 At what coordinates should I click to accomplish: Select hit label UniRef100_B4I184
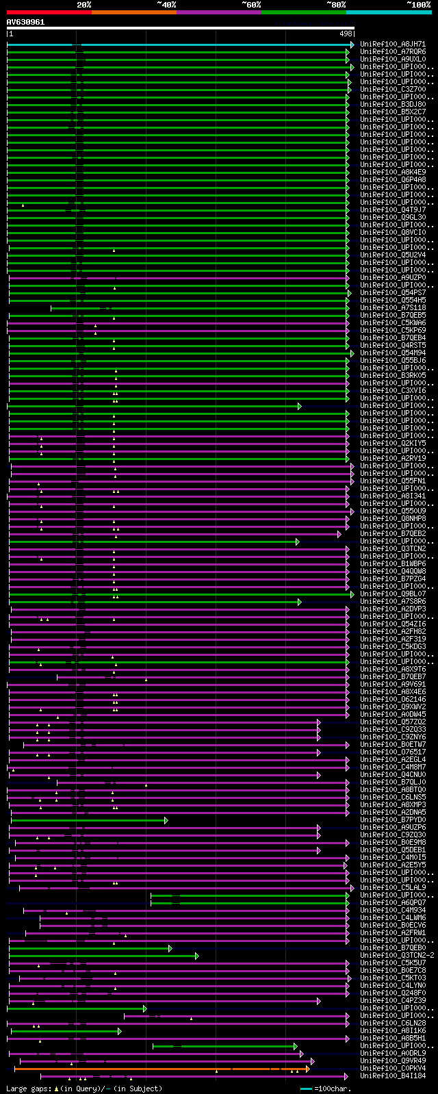(x=393, y=1076)
